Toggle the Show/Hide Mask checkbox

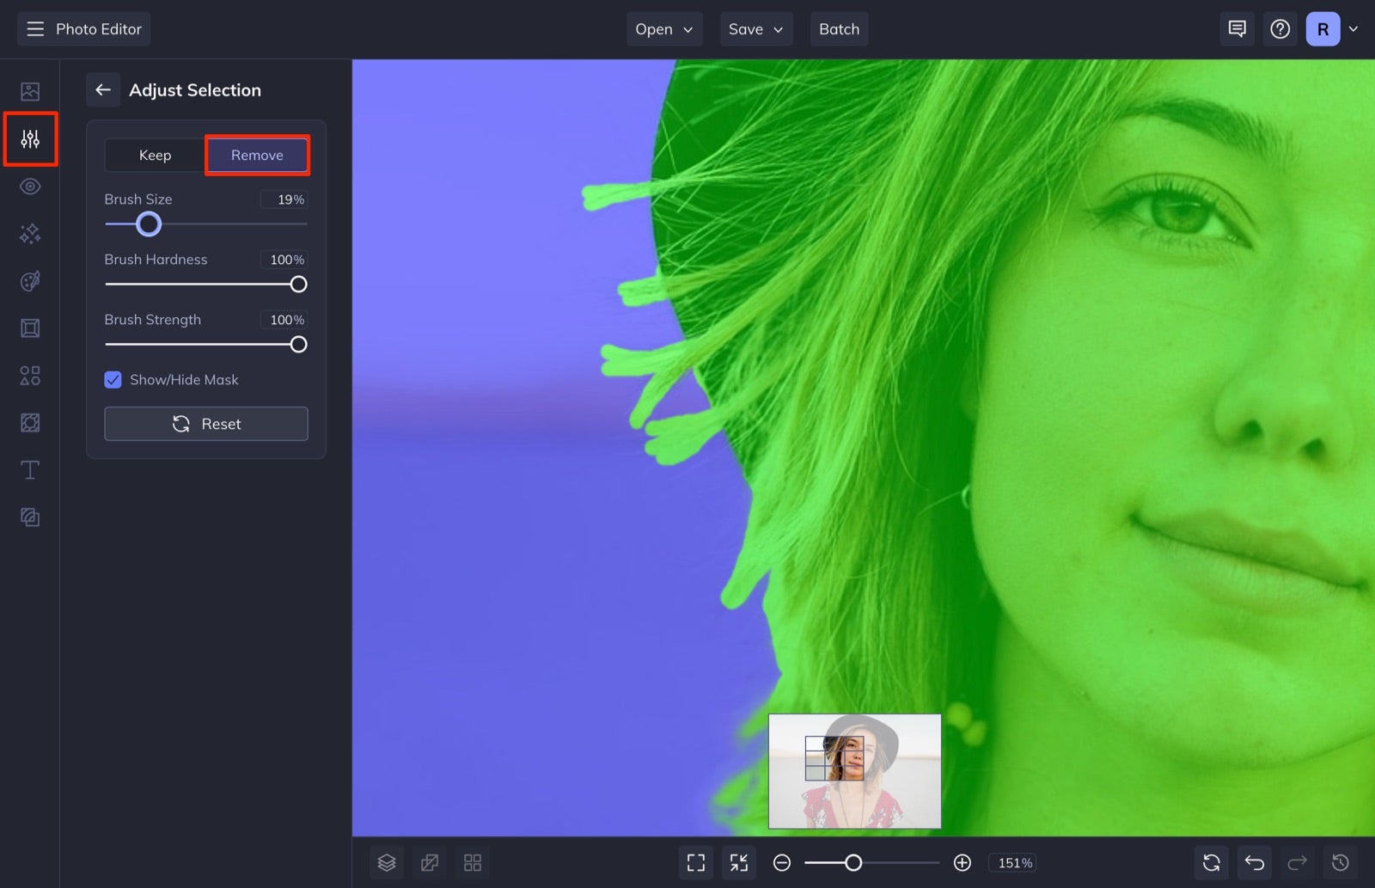click(113, 379)
